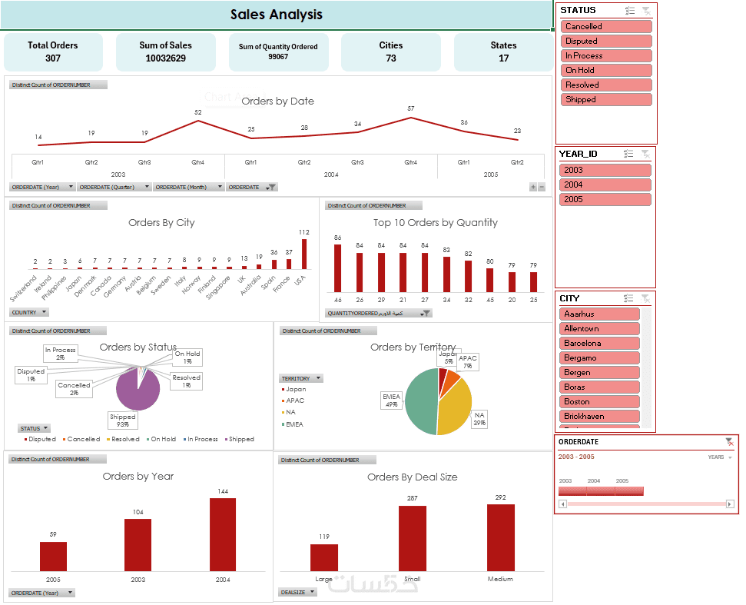Image resolution: width=746 pixels, height=605 pixels.
Task: Toggle multi-select in CITY slicer
Action: coord(629,298)
